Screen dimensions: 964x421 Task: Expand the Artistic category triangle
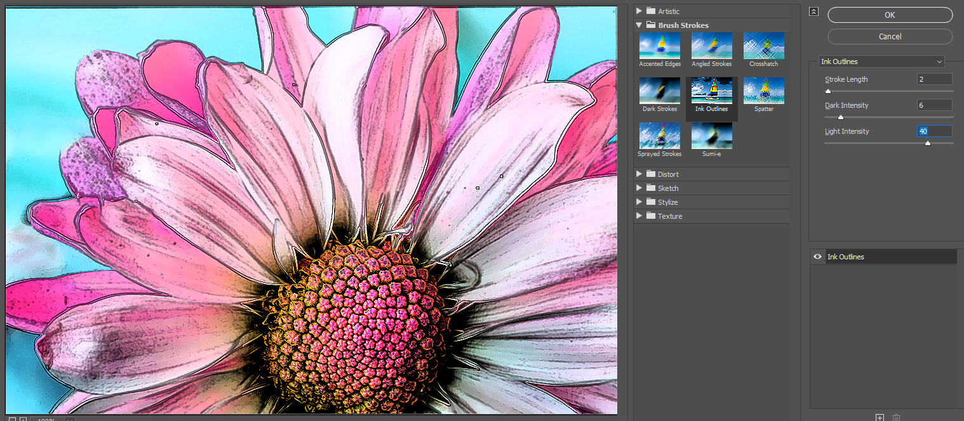coord(639,11)
